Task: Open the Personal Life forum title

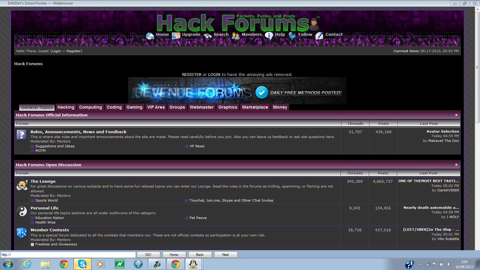Action: (x=44, y=208)
